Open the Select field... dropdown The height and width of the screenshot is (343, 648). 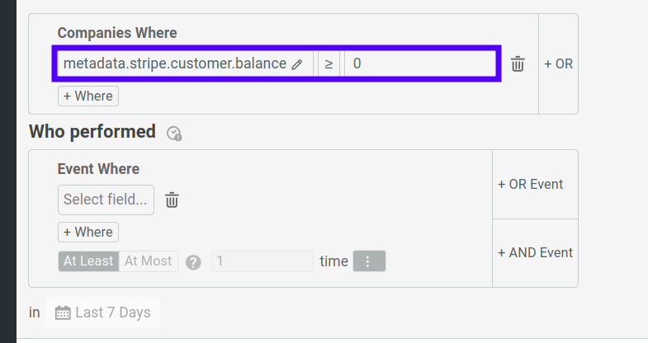click(106, 200)
